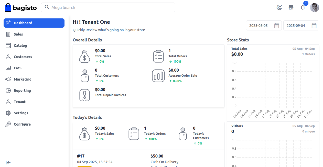Open order #17 details
The width and height of the screenshot is (323, 167).
(80, 156)
